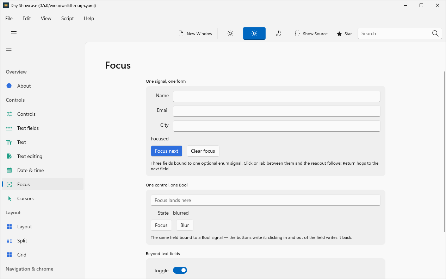Click the Day Showcase app icon in title bar
The width and height of the screenshot is (446, 279).
coord(6,5)
